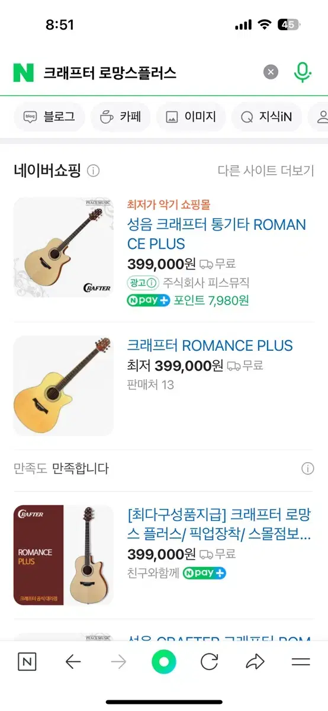Start voice search with microphone icon
This screenshot has height=711, width=328.
303,72
